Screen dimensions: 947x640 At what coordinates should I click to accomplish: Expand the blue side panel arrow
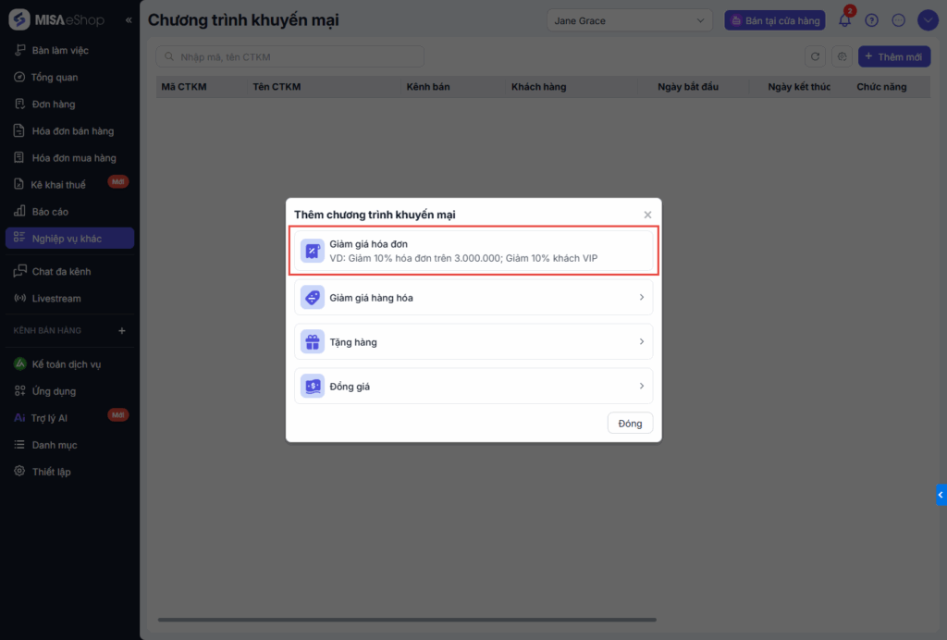pos(941,496)
